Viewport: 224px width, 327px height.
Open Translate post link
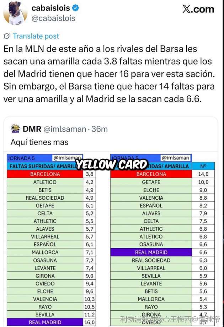(36, 36)
